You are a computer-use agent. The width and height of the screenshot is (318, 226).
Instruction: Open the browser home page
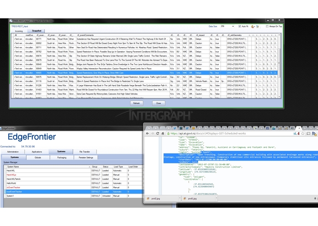click(162, 134)
